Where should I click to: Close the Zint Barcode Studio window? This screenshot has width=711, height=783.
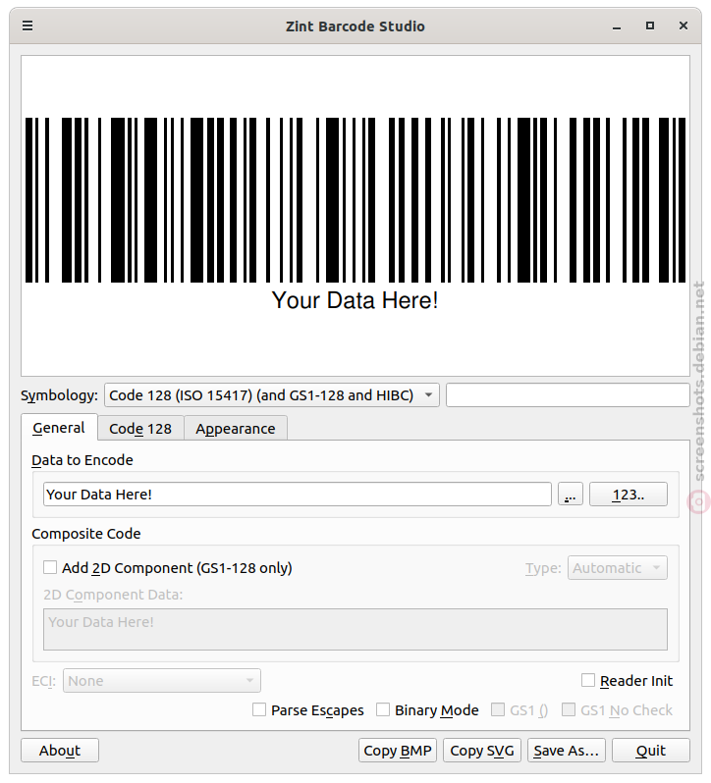point(684,26)
